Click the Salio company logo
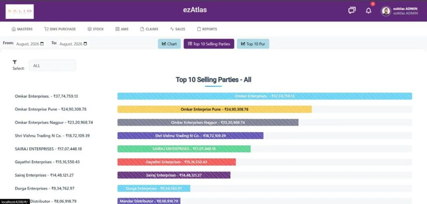This screenshot has width=427, height=204. click(20, 11)
